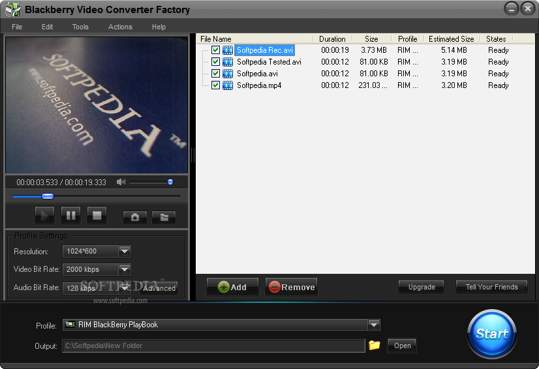Click the 00:00:19 duration cell
This screenshot has height=369, width=539.
point(335,50)
